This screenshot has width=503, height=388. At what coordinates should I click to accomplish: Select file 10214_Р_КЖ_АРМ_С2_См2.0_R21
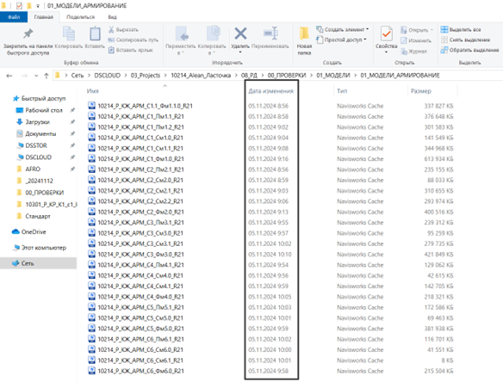tap(140, 180)
